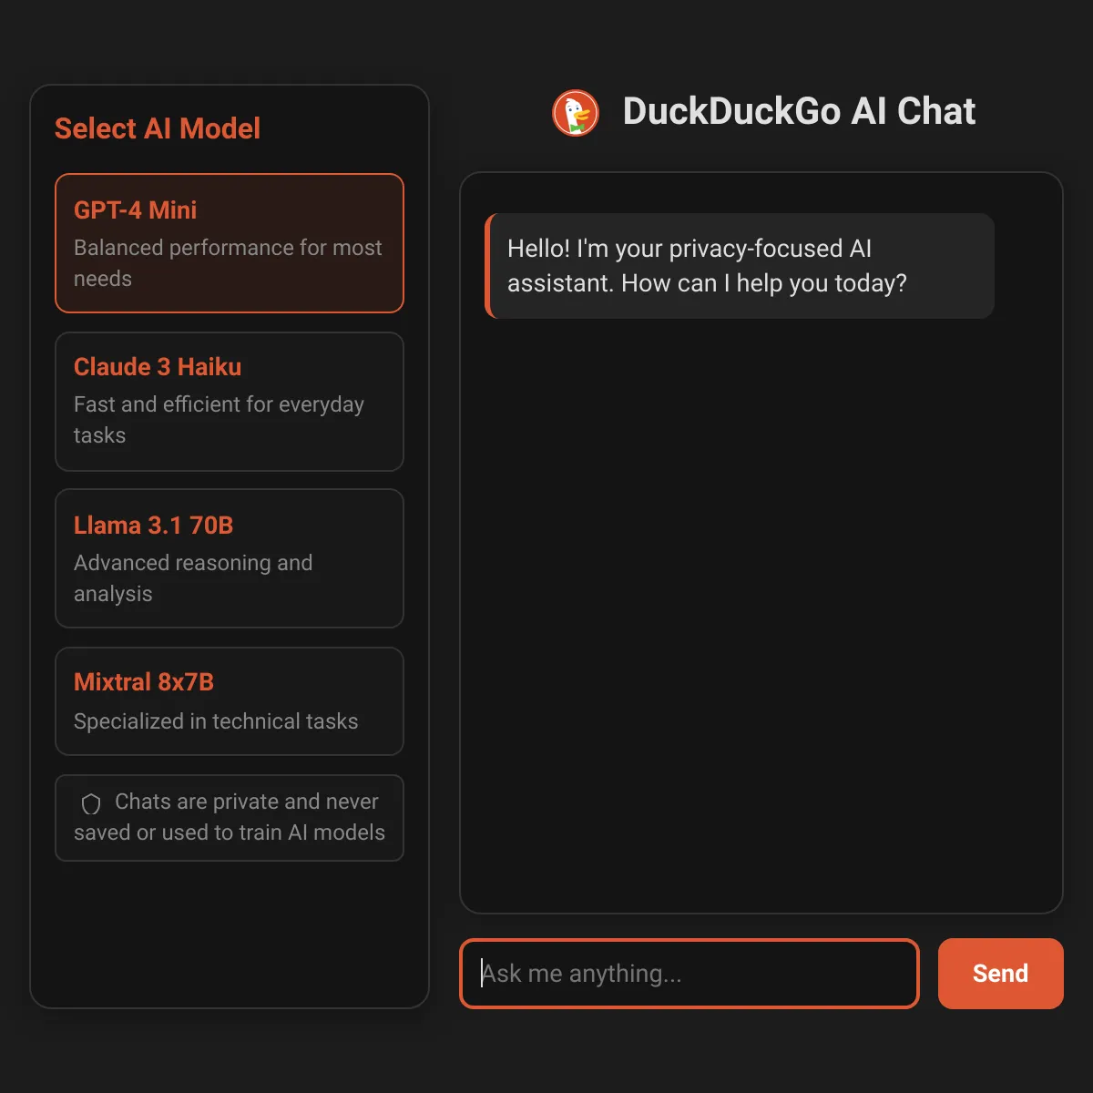Click the DuckDuckGo duck logo

pyautogui.click(x=576, y=113)
